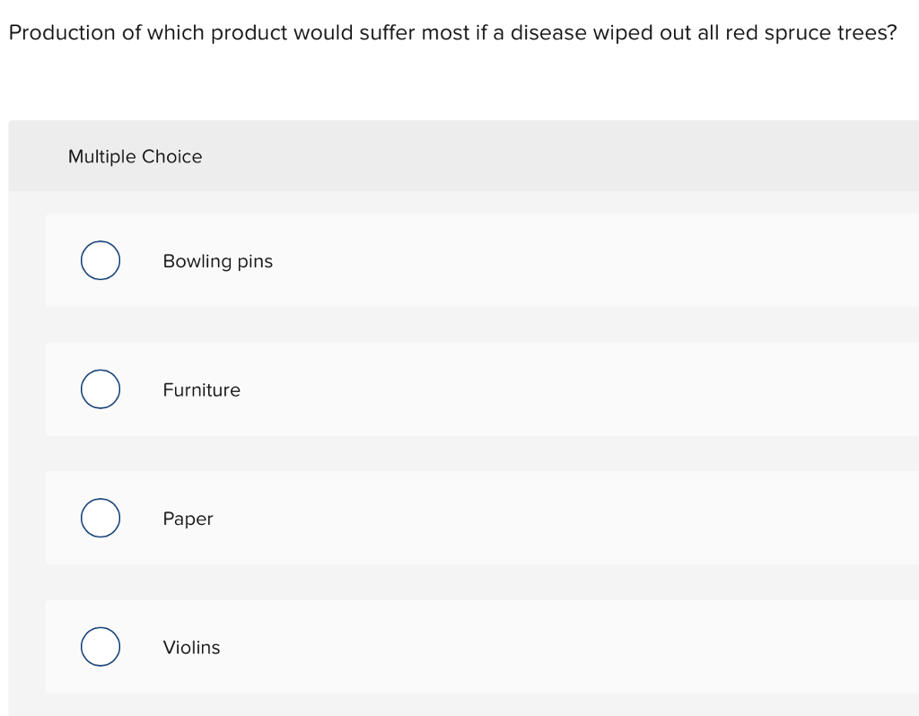
Task: Click the "Furniture" answer label
Action: click(x=201, y=390)
